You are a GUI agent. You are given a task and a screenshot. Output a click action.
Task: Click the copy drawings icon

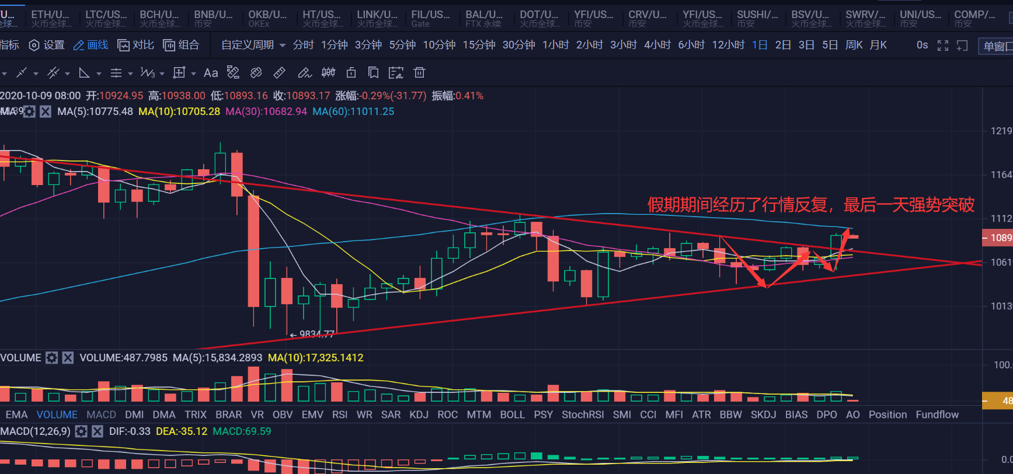pos(373,72)
